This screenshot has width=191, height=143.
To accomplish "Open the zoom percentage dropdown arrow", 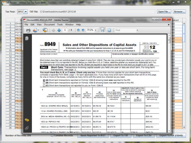I will [x=95, y=30].
